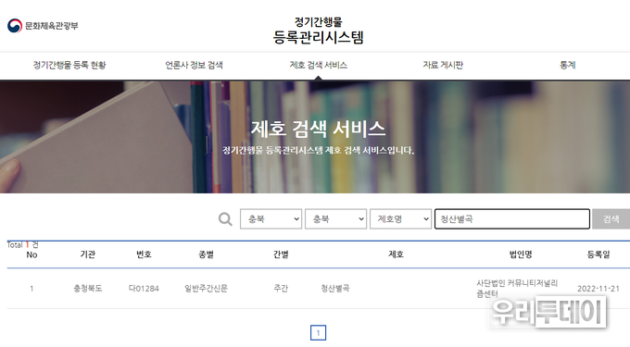630x347 pixels.
Task: Open the 언론사 정보 검색 menu
Action: 194,65
